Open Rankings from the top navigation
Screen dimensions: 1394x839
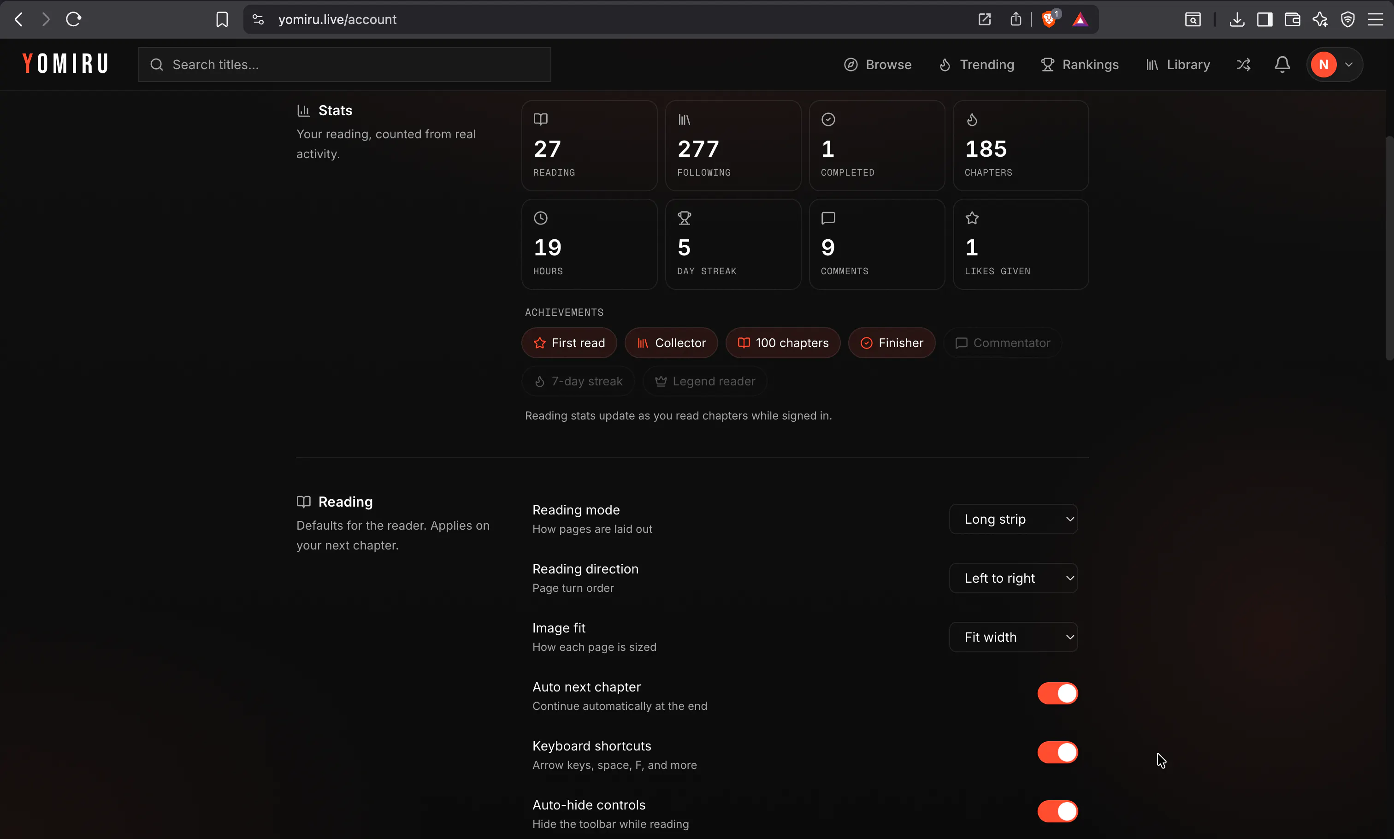coord(1079,65)
